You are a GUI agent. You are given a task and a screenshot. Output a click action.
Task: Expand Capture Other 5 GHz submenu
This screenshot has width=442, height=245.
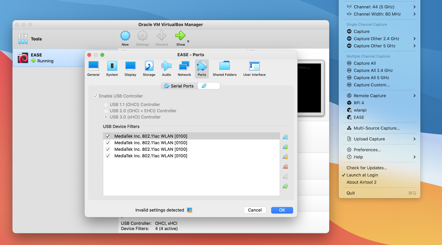pos(379,46)
